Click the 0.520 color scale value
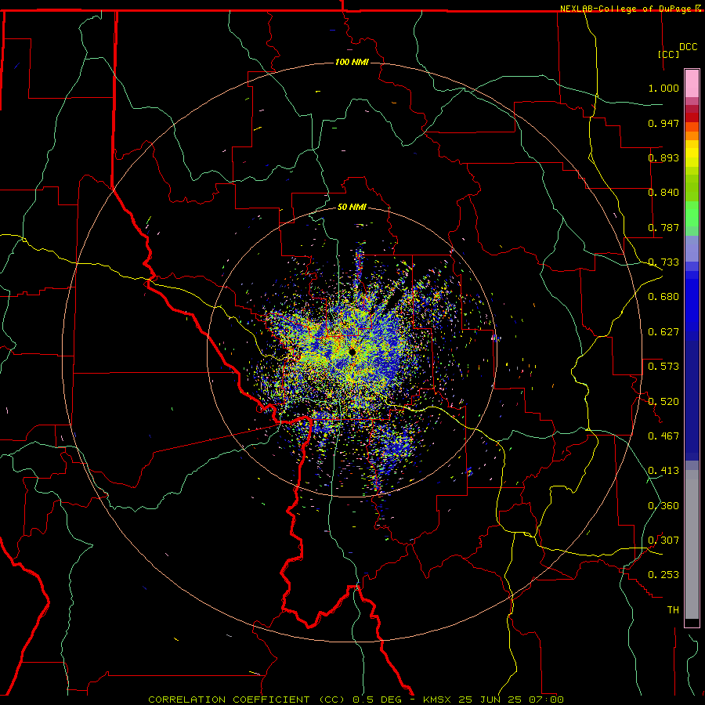This screenshot has width=705, height=705. (x=663, y=402)
